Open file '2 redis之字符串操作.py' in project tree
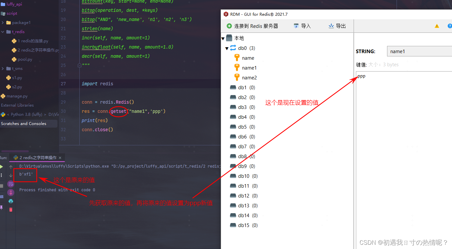Viewport: 452px width, 249px height. 35,50
